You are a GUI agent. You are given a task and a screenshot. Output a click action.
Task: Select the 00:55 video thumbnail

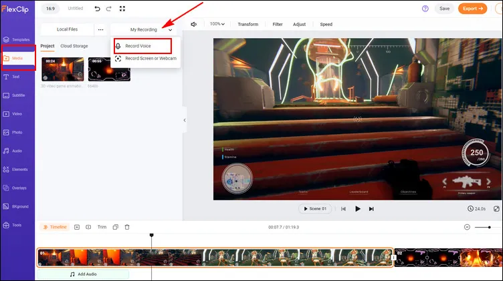point(109,69)
